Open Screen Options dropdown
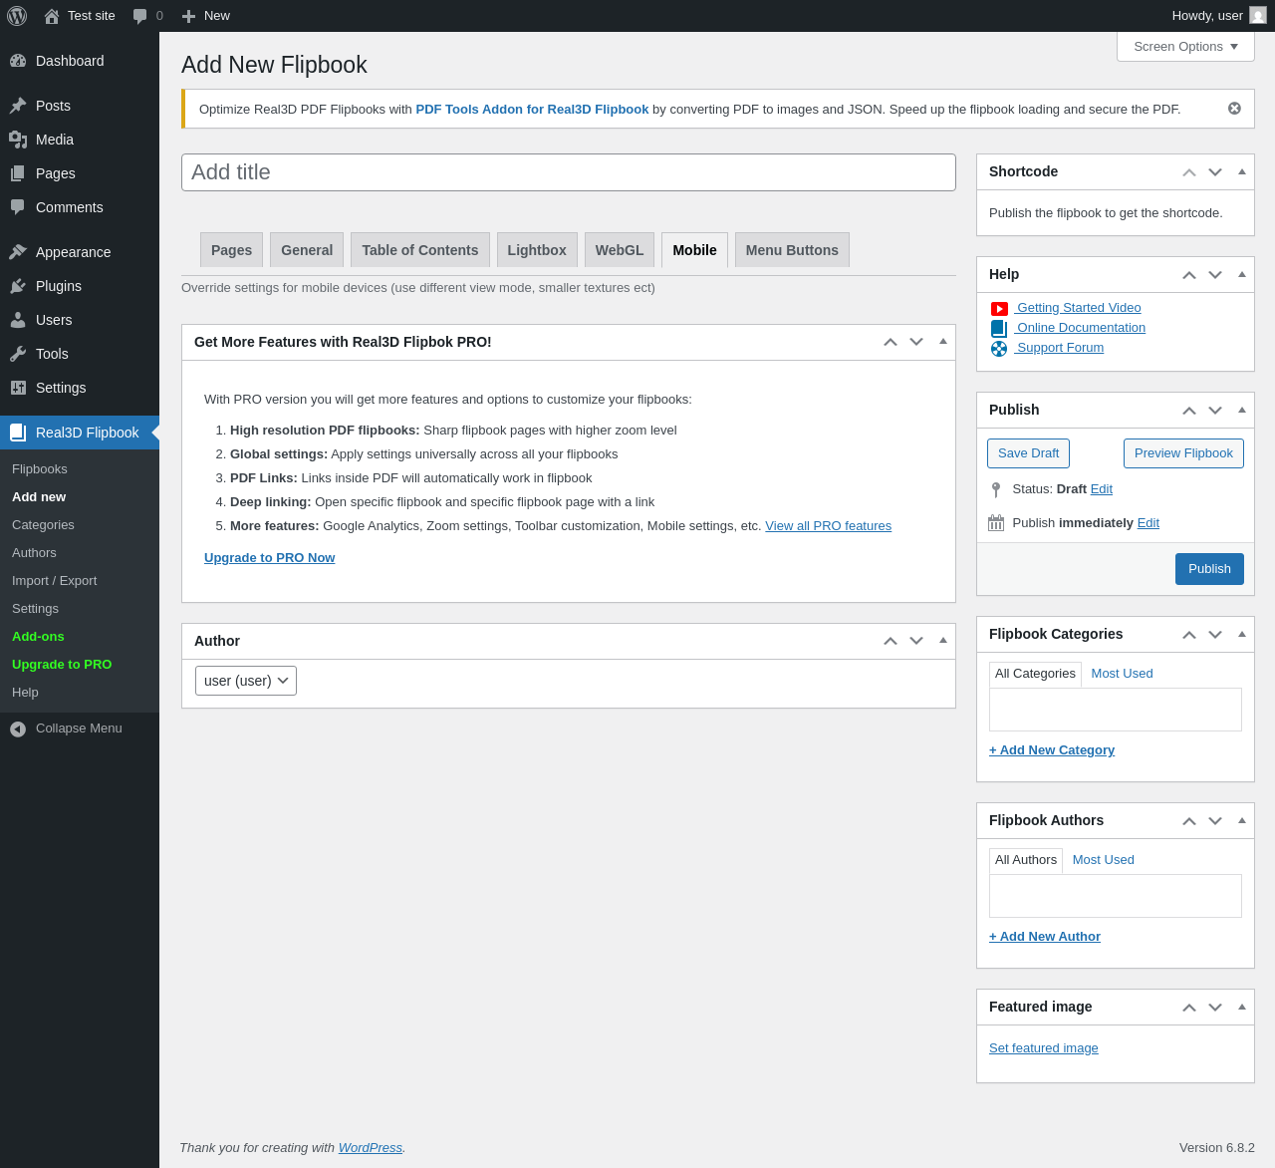Image resolution: width=1275 pixels, height=1168 pixels. [x=1185, y=47]
